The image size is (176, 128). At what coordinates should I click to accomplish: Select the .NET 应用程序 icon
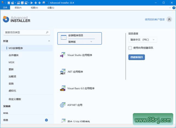click(63, 72)
